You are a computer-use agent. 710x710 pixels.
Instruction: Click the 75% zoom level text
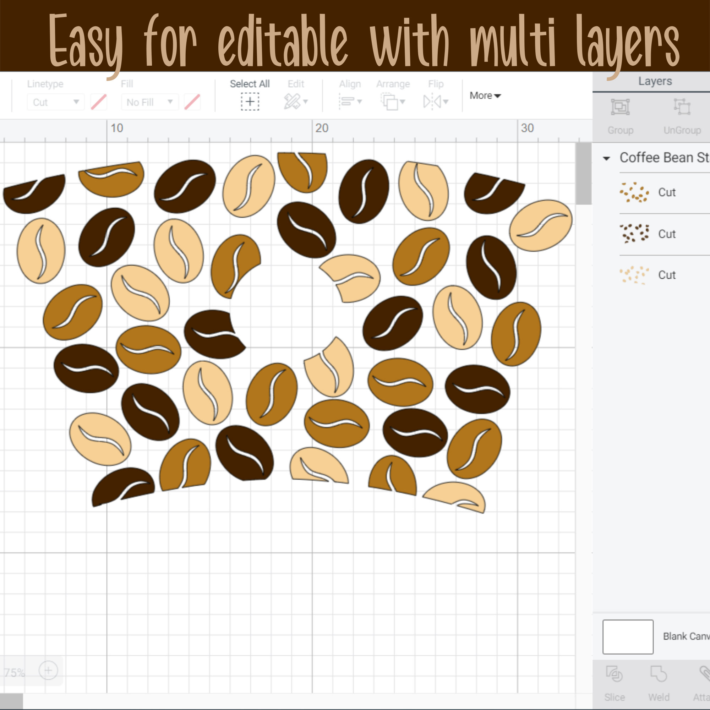tap(14, 673)
